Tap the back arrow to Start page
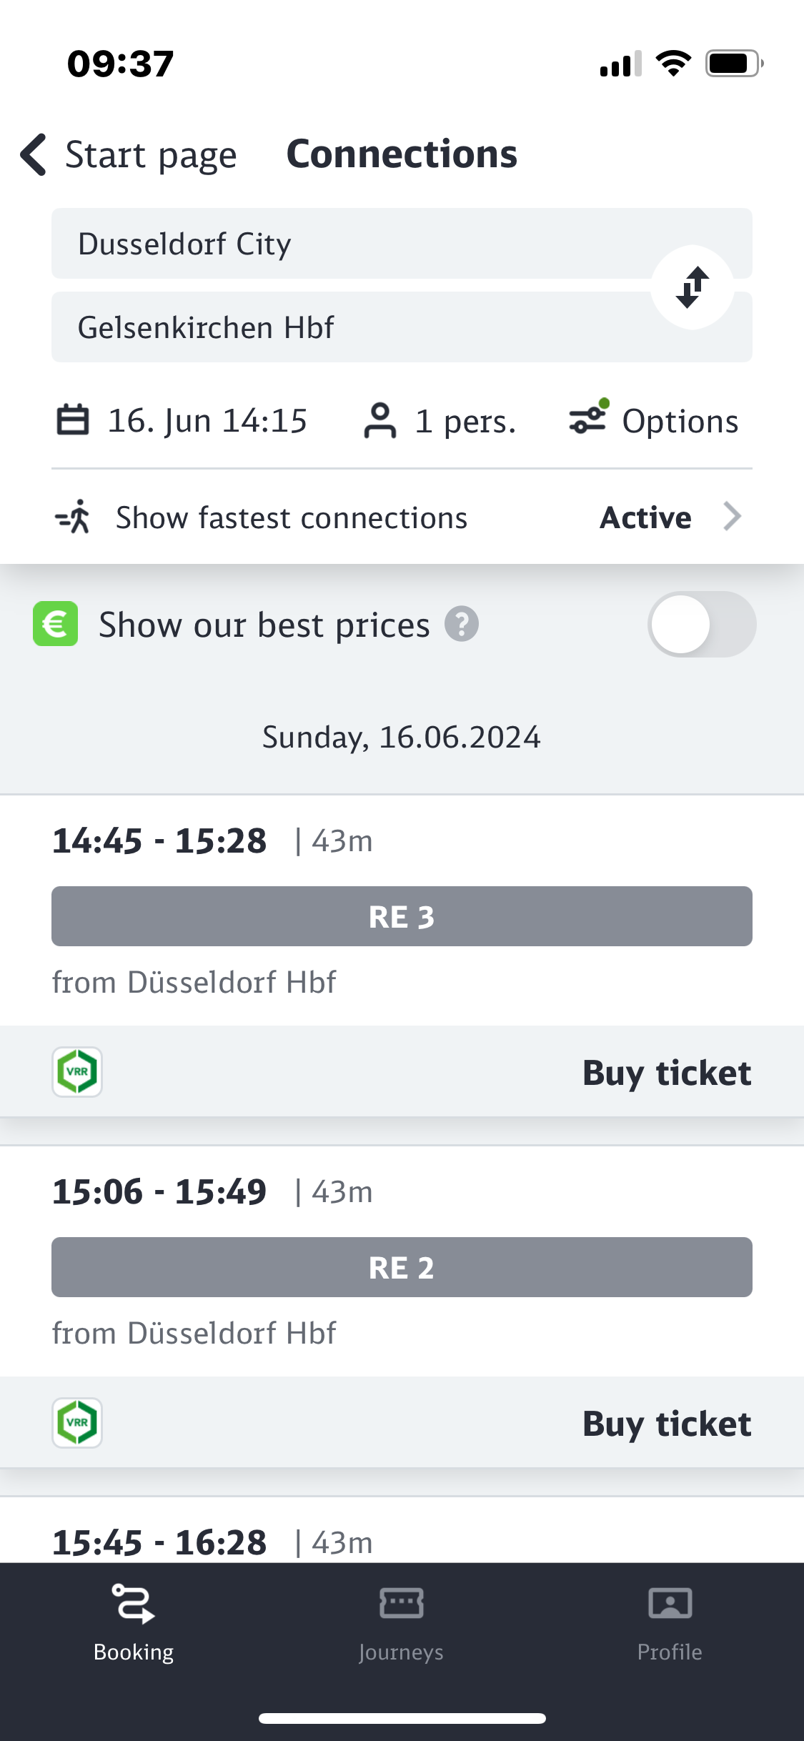The image size is (804, 1741). (x=34, y=154)
